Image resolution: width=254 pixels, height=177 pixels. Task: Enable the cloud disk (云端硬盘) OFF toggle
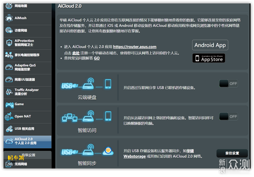click(229, 84)
